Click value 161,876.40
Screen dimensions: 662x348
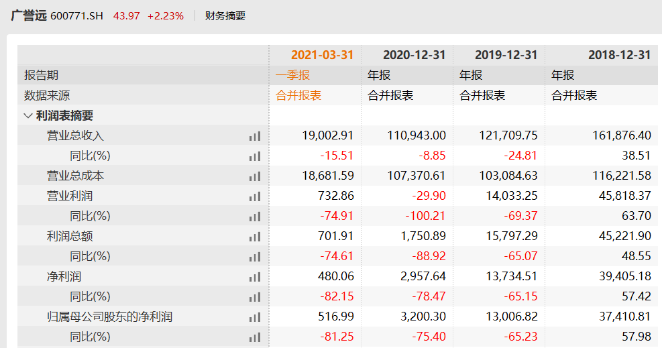click(x=622, y=135)
